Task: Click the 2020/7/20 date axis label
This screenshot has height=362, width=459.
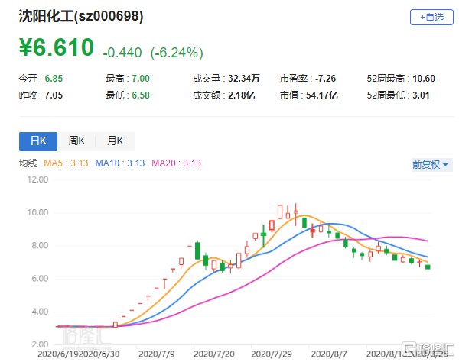Action: (214, 354)
